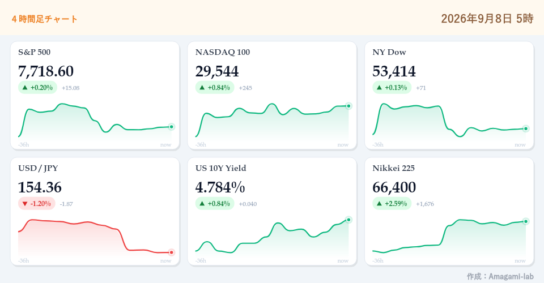Open the S&P 500 sparkline chart
544x283 pixels.
[x=95, y=122]
